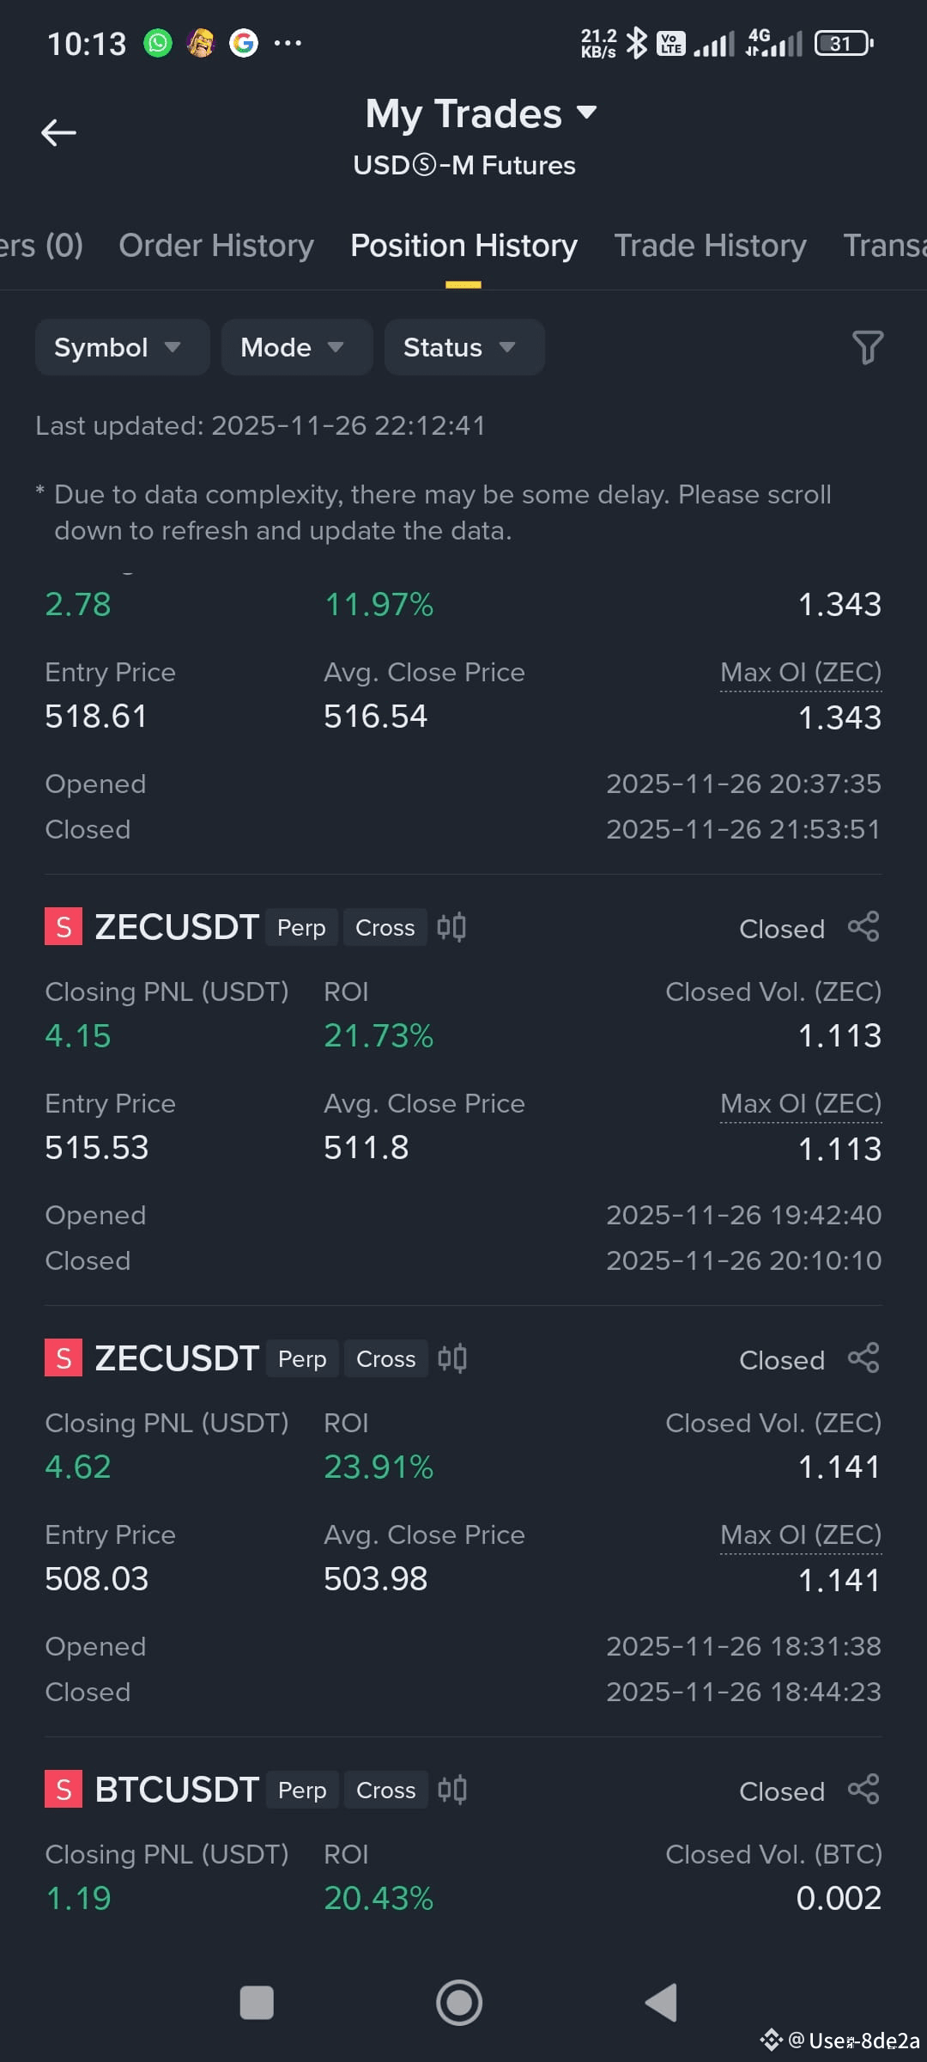Screen dimensions: 927x2062
Task: Tap Android recent apps square button
Action: point(257,2003)
